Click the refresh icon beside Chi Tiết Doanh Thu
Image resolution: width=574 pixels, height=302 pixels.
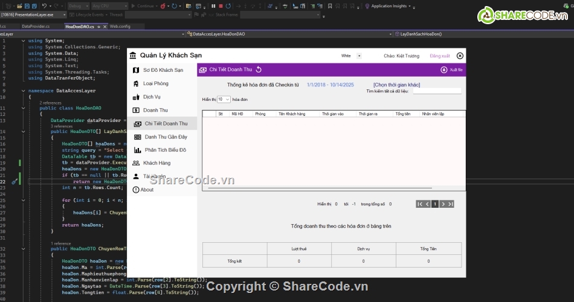[259, 69]
